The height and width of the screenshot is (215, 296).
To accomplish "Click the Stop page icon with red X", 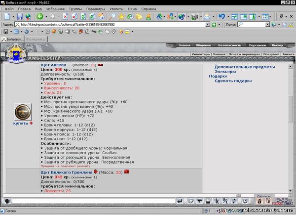I will tap(65, 17).
